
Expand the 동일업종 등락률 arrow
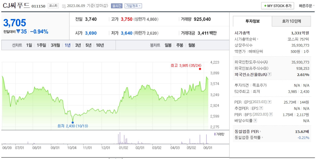click(262, 138)
